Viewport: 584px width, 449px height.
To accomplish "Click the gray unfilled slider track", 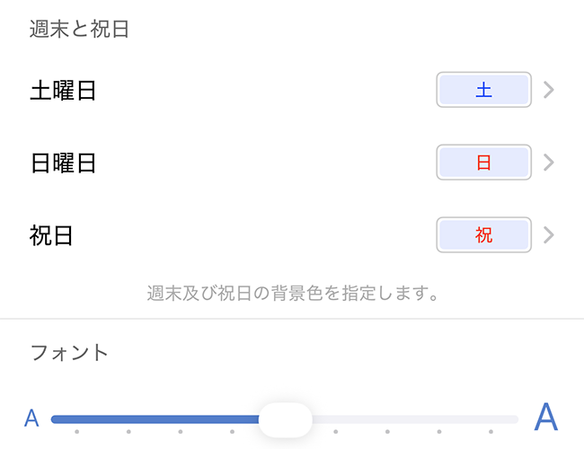I will [413, 419].
